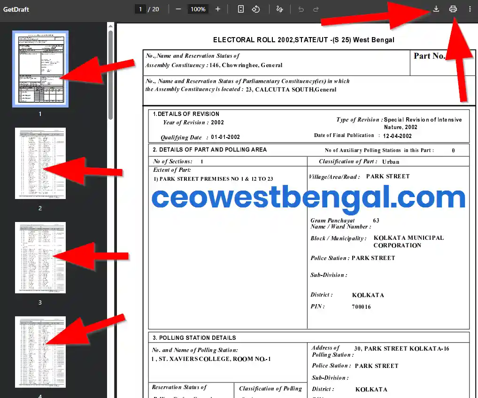The width and height of the screenshot is (478, 398).
Task: Open page 2 from its thumbnail
Action: 40,163
